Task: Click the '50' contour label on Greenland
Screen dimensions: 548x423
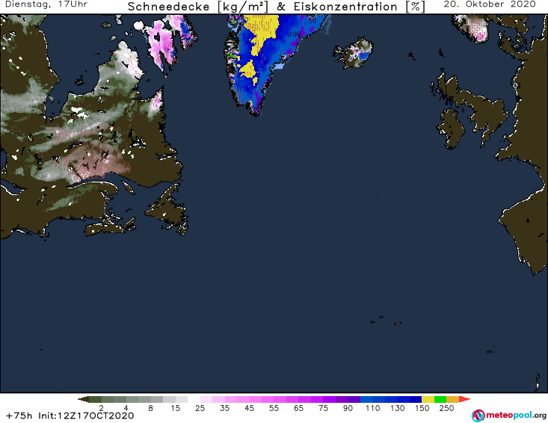Action: (x=312, y=21)
